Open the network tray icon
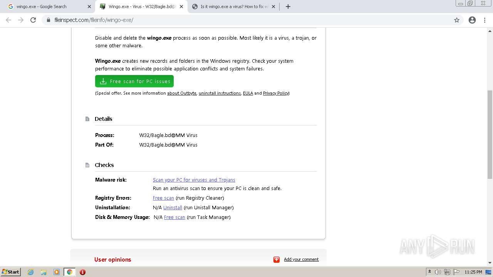Image resolution: width=493 pixels, height=277 pixels. 447,272
